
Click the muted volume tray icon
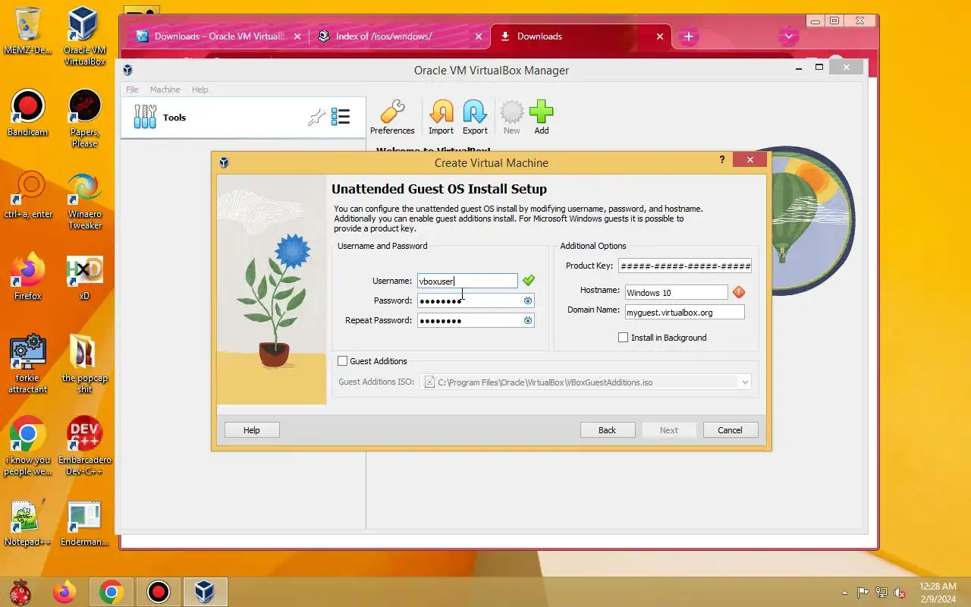900,593
